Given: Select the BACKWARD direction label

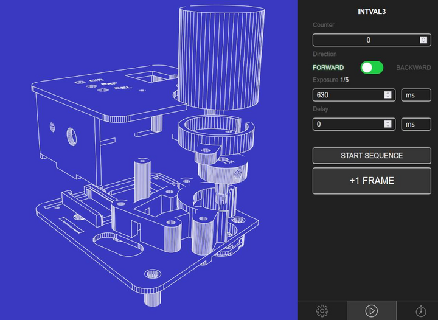Looking at the screenshot, I should [x=413, y=68].
